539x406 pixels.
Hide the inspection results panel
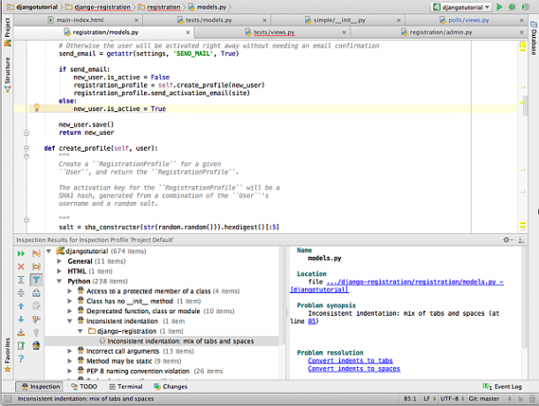click(x=521, y=240)
